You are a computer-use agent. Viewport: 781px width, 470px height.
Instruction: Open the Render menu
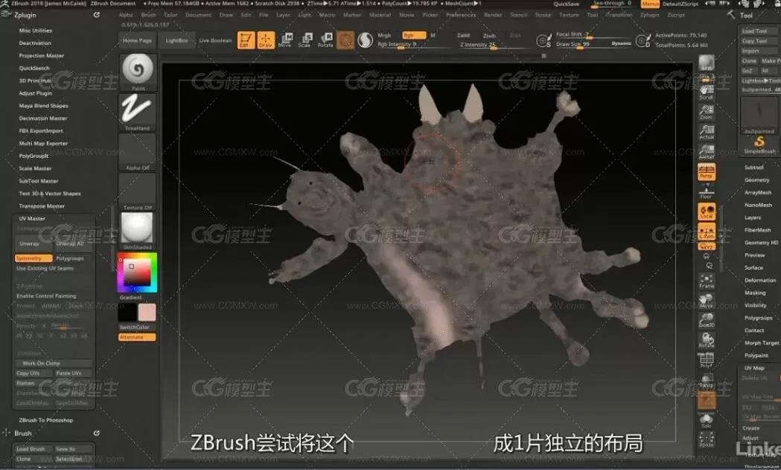493,15
